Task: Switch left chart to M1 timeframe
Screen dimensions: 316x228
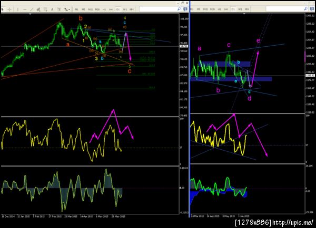Action: [76, 9]
